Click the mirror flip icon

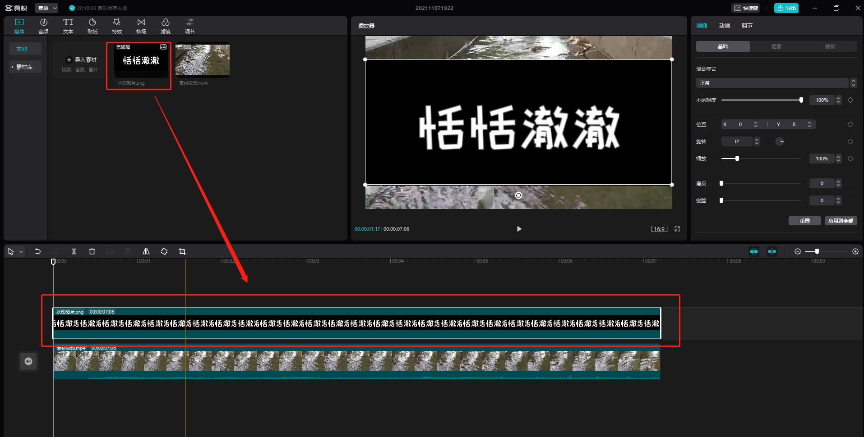(x=146, y=251)
